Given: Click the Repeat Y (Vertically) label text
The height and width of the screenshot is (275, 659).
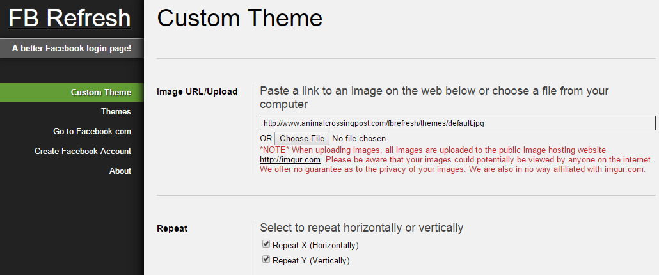Looking at the screenshot, I should tap(311, 260).
